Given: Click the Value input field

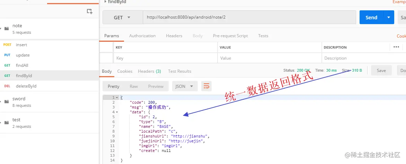Looking at the screenshot, I should pyautogui.click(x=270, y=58).
